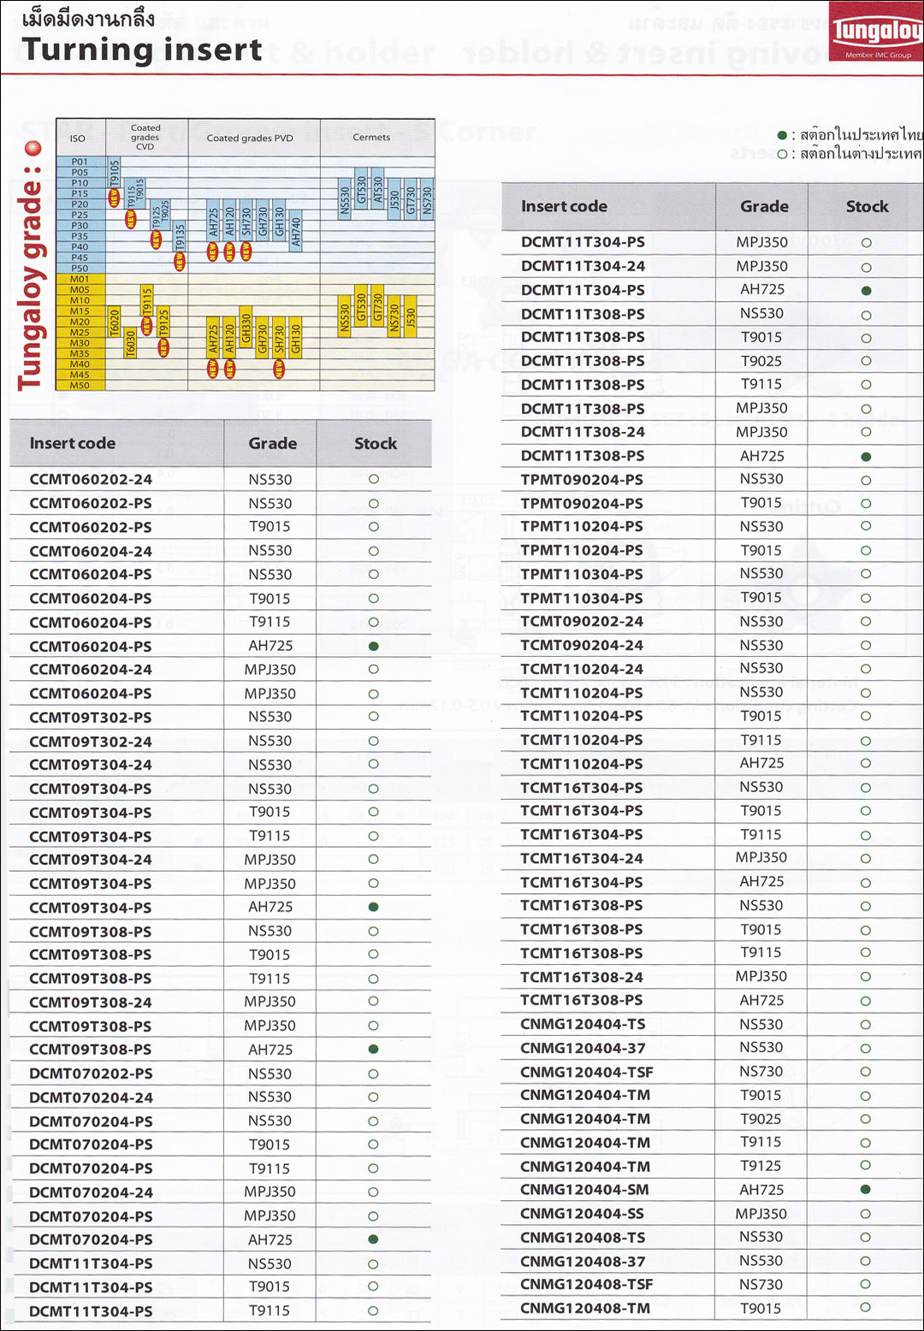
Task: Click the NS530 grade in the CCMT09T302-24 row
Action: click(270, 741)
